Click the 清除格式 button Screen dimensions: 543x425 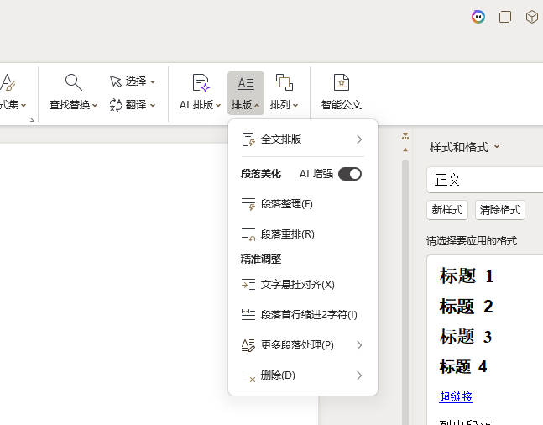point(500,210)
